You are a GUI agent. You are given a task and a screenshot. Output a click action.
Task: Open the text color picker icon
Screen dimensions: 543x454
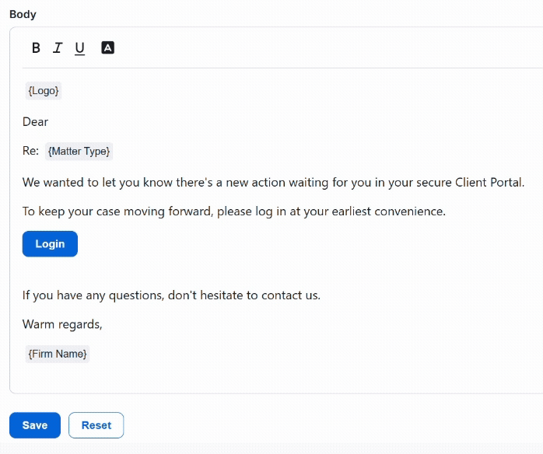tap(108, 48)
